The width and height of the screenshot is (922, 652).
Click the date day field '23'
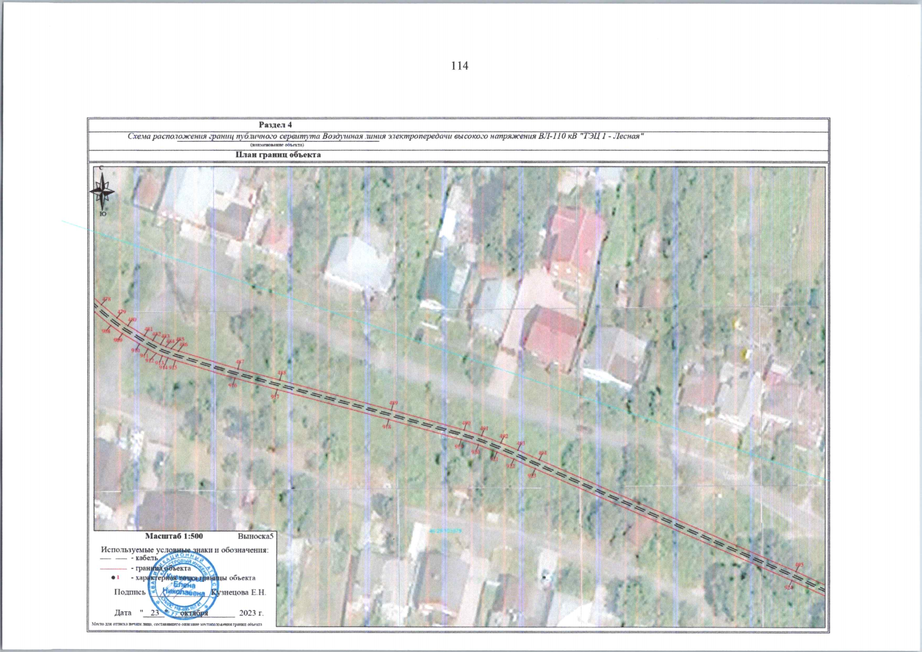point(155,613)
